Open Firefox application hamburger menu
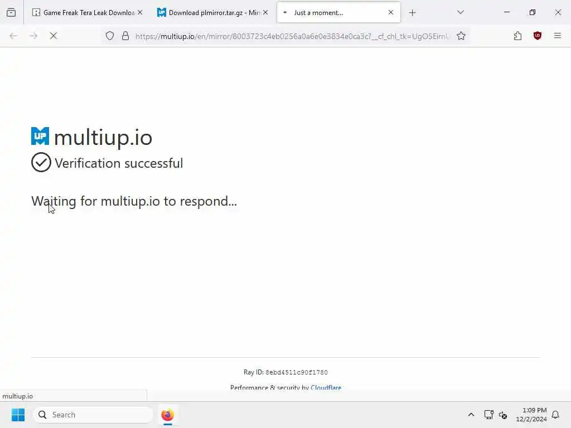This screenshot has width=571, height=428. click(558, 36)
